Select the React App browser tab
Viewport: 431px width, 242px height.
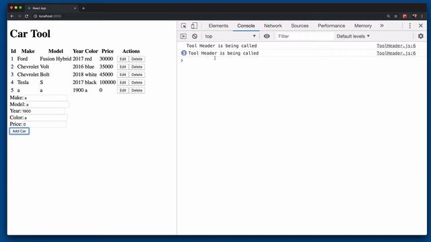pyautogui.click(x=52, y=8)
